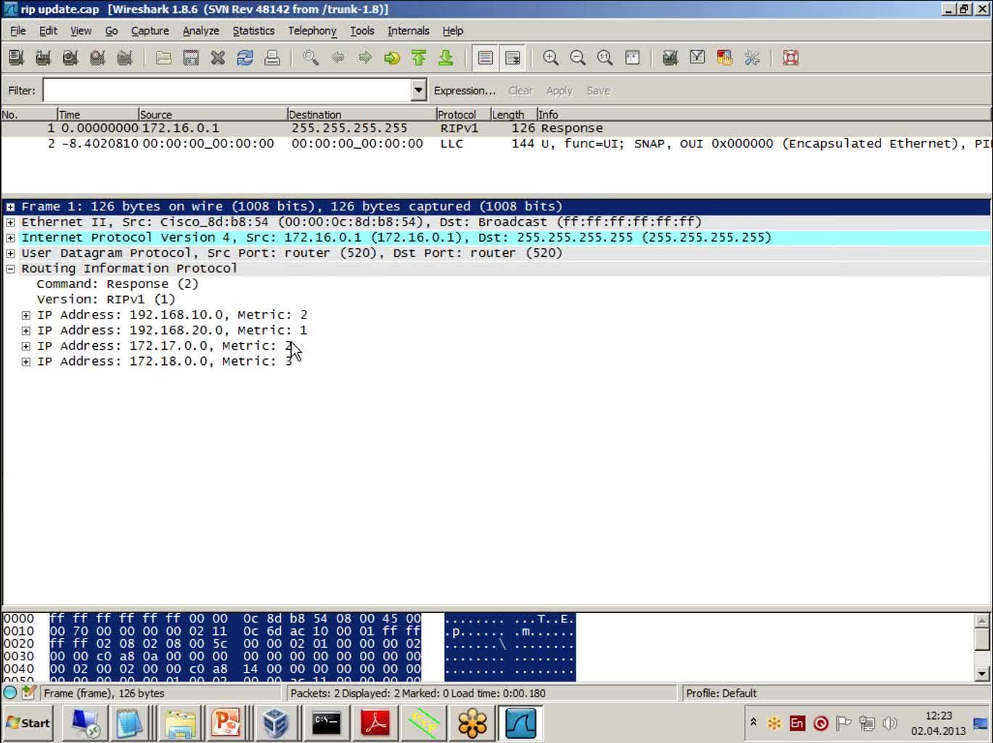Open the list of capture interfaces
Screen dimensions: 993x743
click(x=16, y=58)
